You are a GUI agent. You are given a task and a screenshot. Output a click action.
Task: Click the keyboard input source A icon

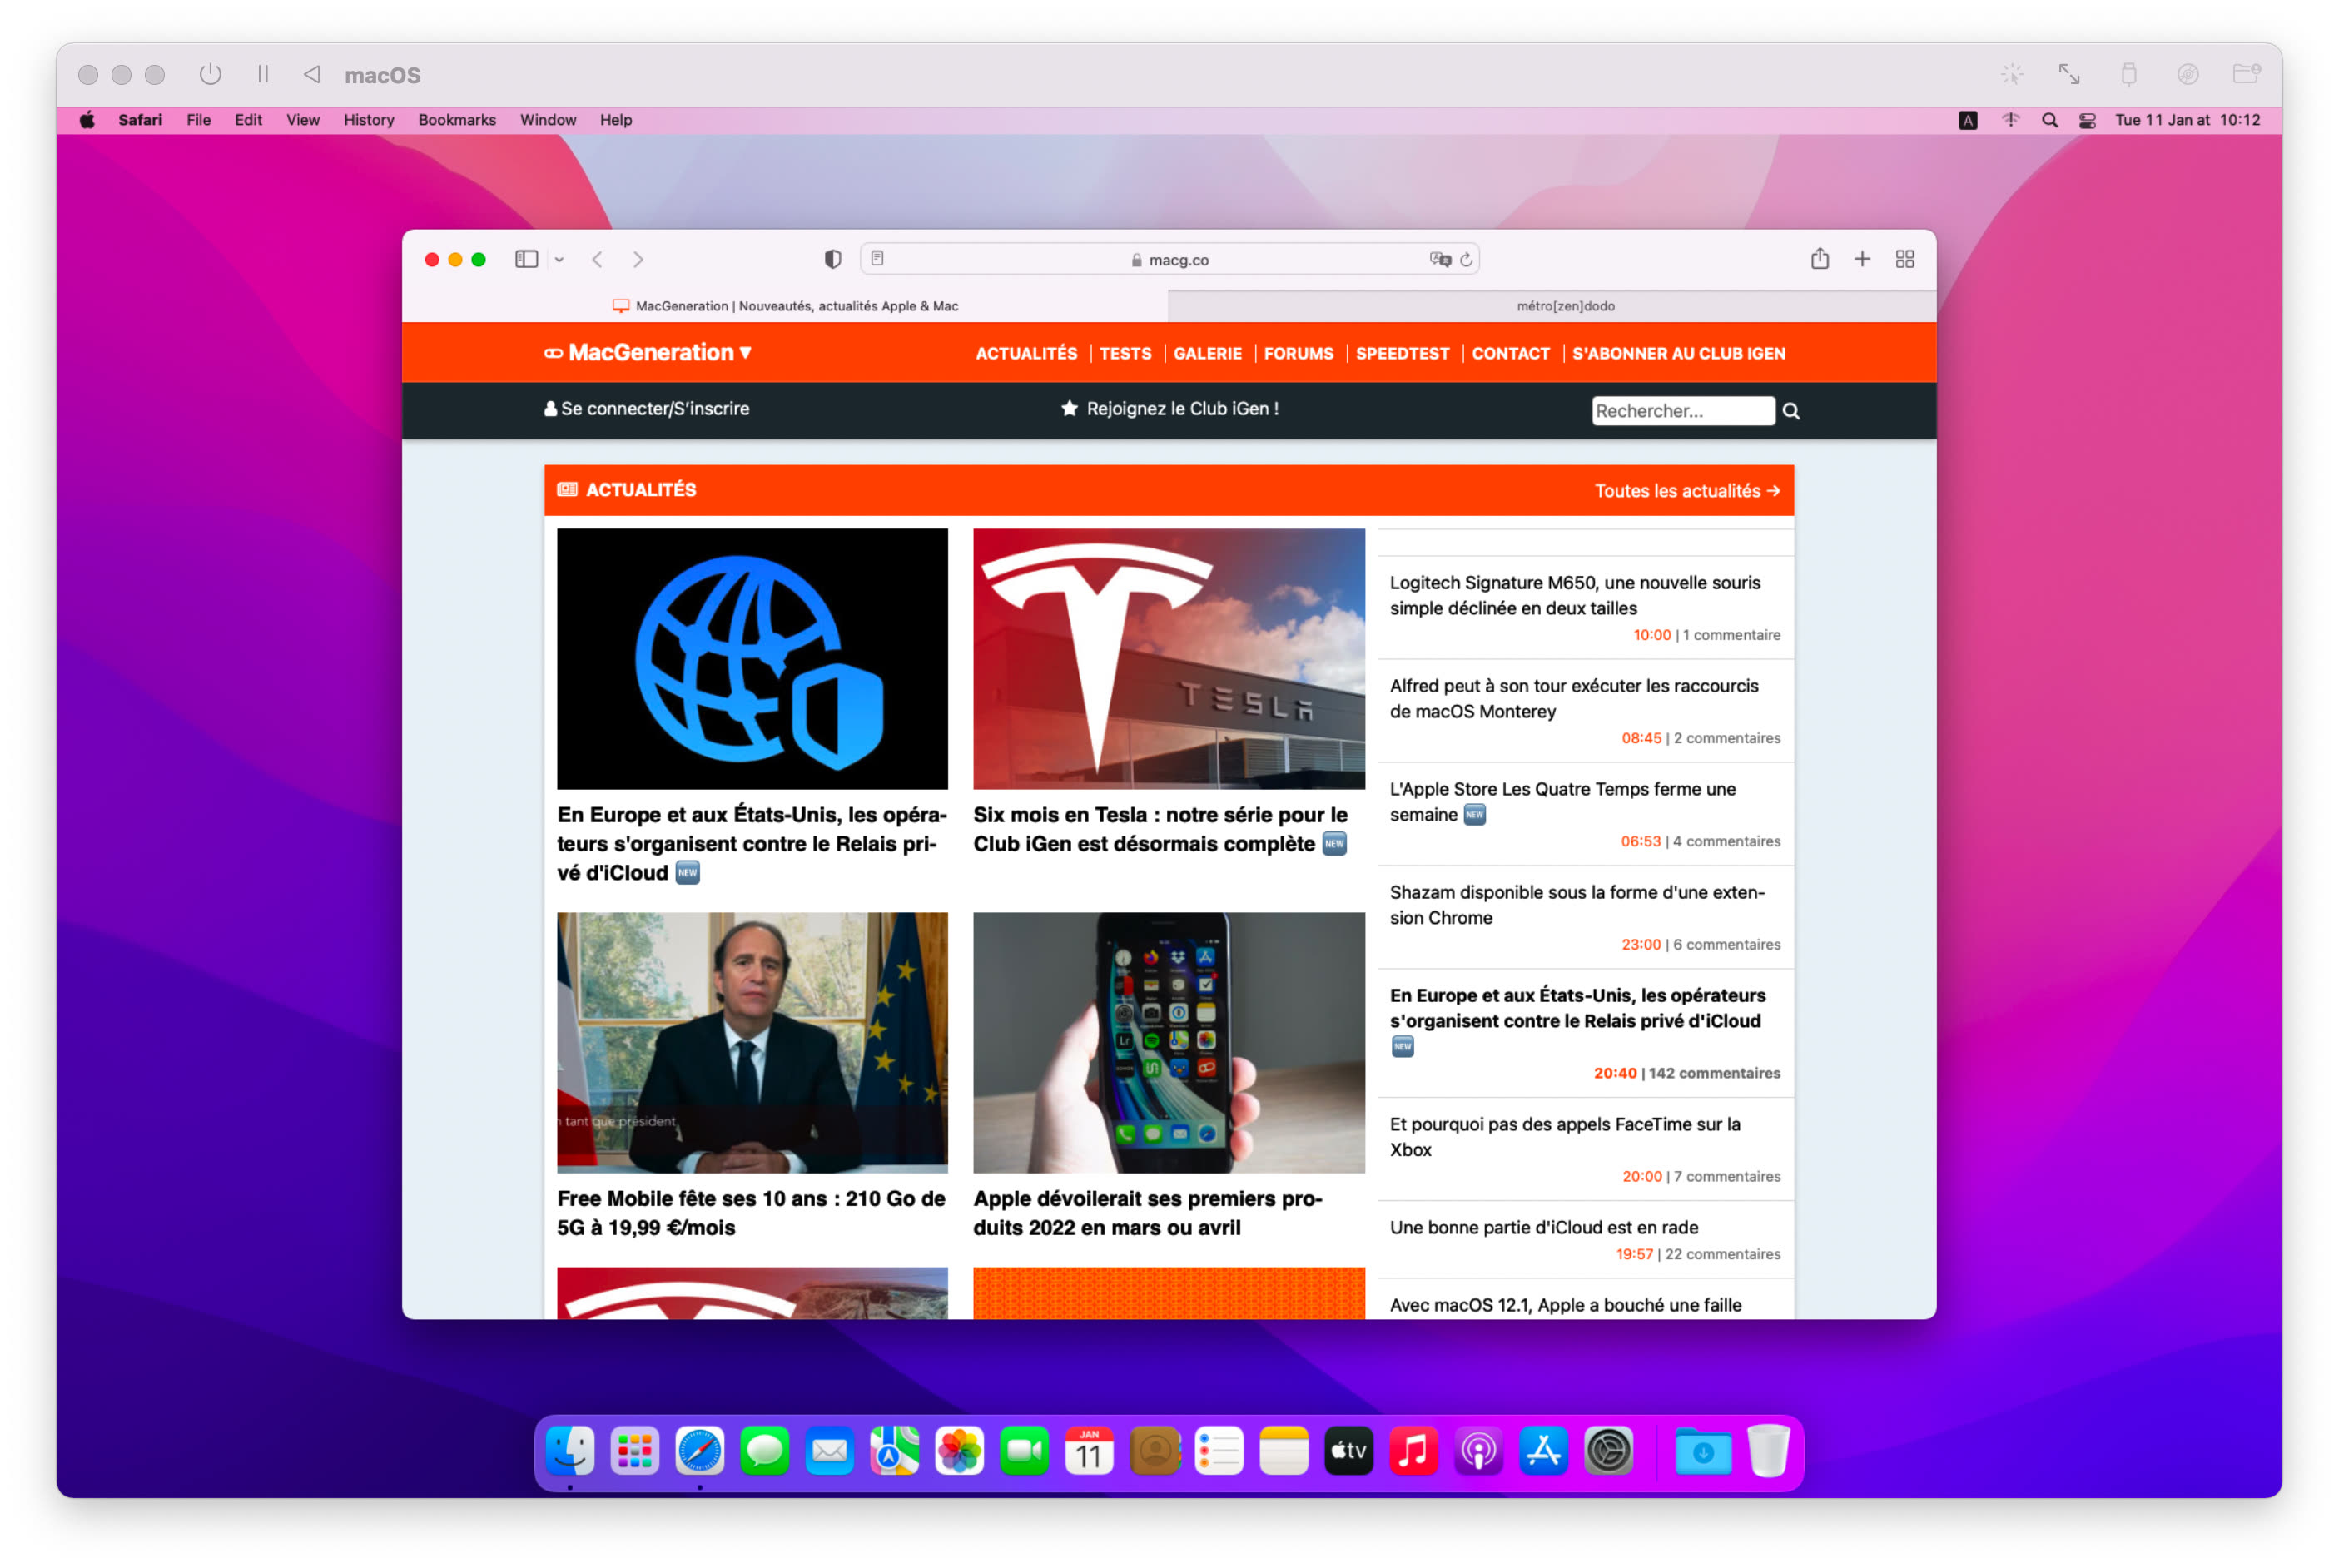click(x=1968, y=120)
